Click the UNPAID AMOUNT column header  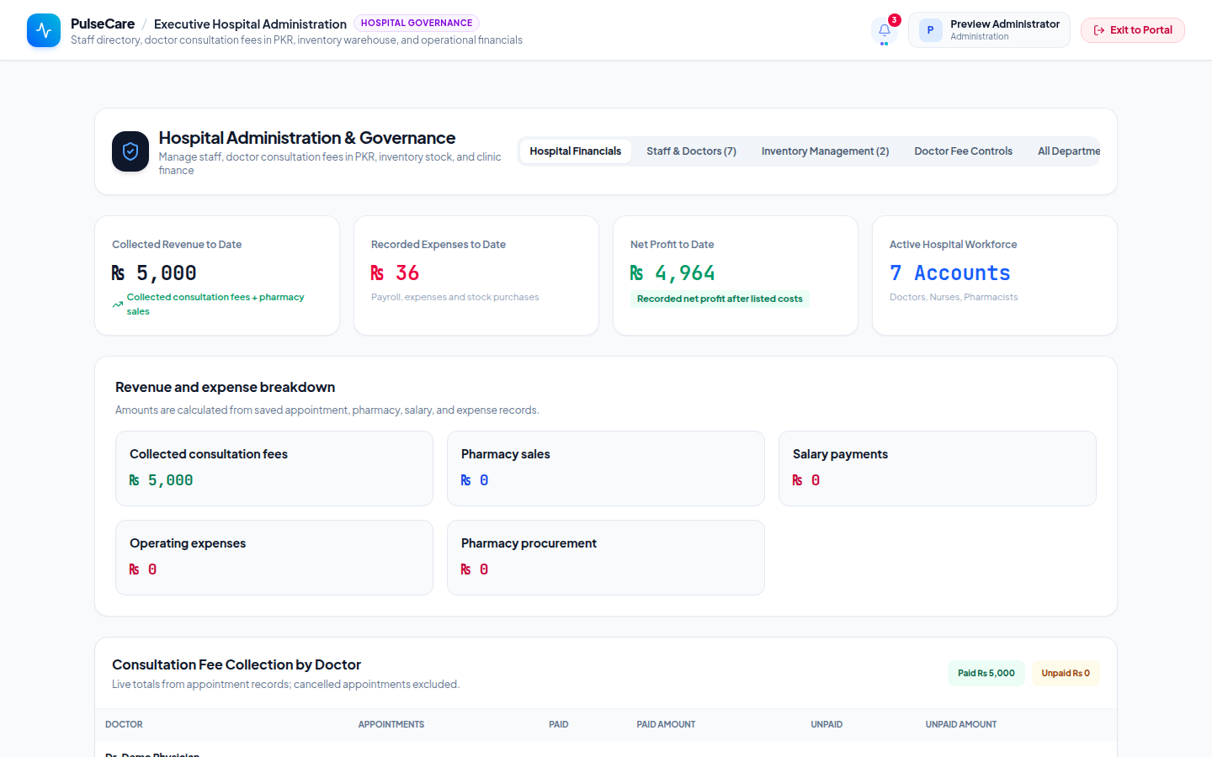tap(961, 724)
